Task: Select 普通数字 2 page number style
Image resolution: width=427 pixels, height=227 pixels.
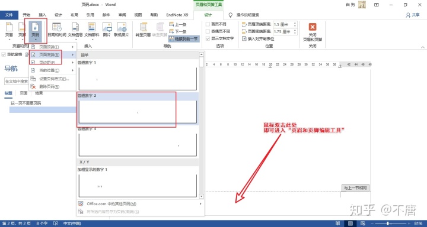Action: pyautogui.click(x=138, y=109)
